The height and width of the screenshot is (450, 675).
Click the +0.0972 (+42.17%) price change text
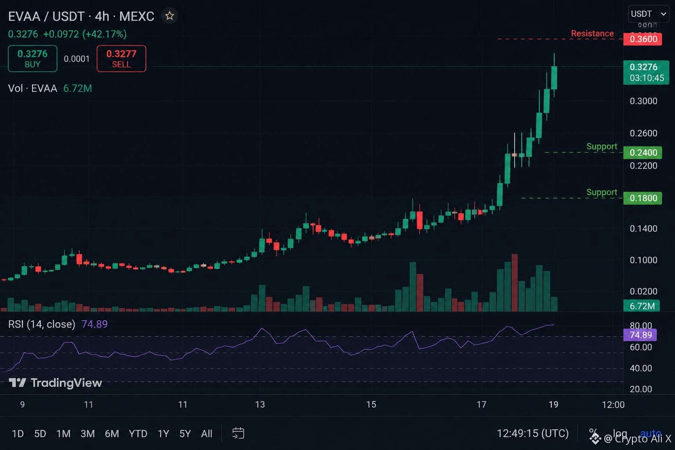pos(85,34)
